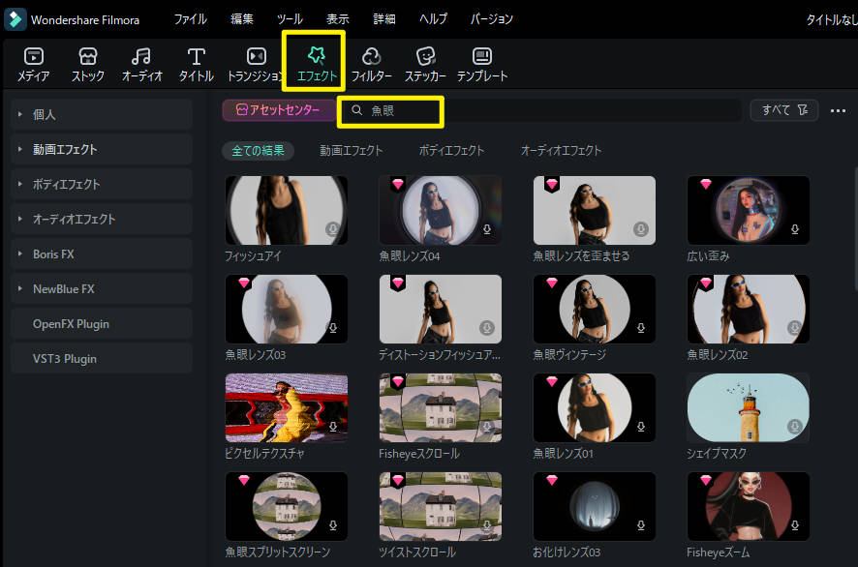This screenshot has height=567, width=858.
Task: Open the more options (...) menu
Action: [839, 109]
